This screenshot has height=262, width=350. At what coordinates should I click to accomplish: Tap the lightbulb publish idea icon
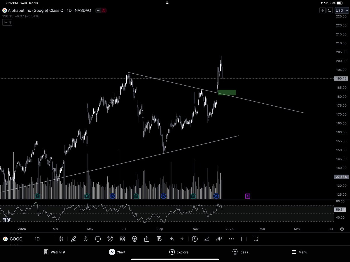pos(134,239)
